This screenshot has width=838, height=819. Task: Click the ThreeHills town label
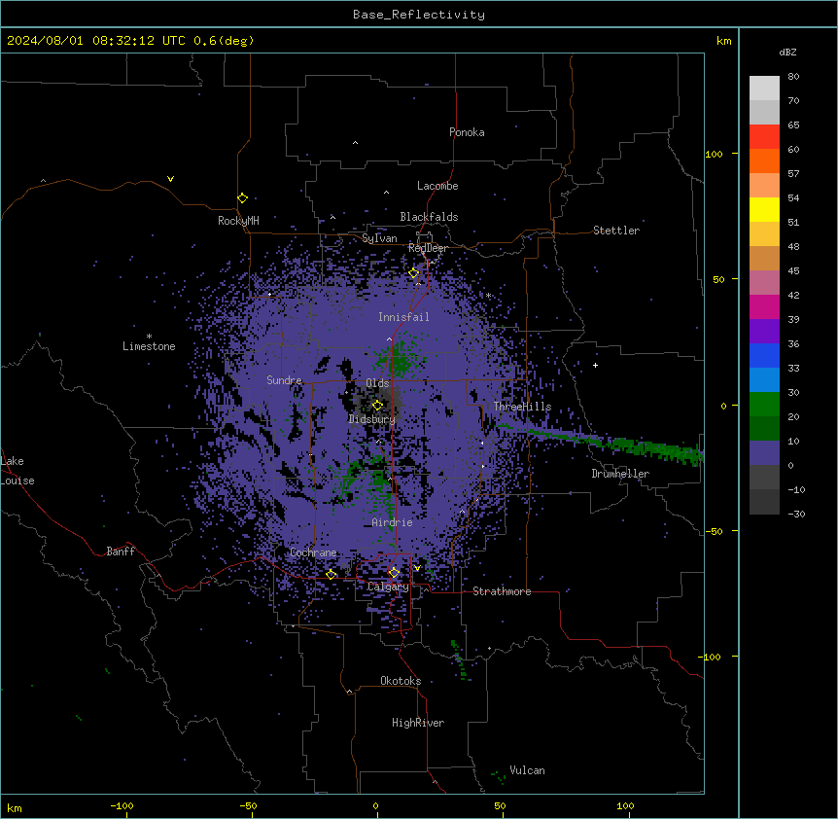[x=522, y=407]
